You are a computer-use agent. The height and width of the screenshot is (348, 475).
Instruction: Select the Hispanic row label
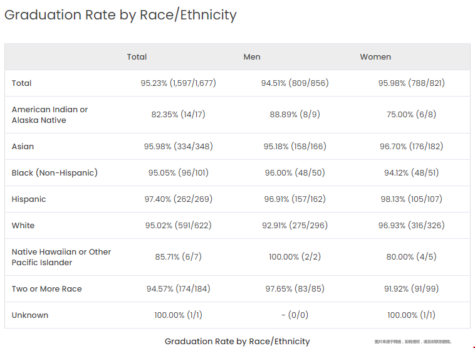tap(29, 199)
